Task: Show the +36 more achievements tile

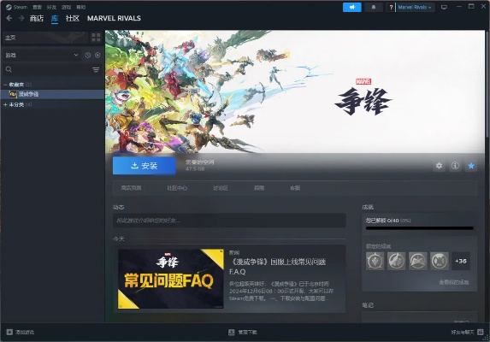Action: [461, 261]
